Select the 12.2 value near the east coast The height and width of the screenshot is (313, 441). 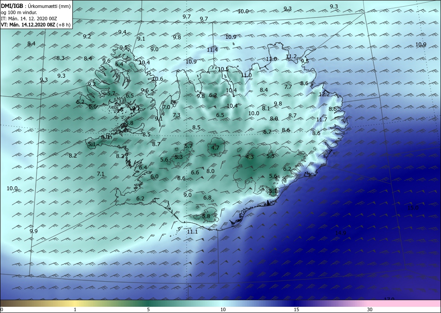coord(324,94)
